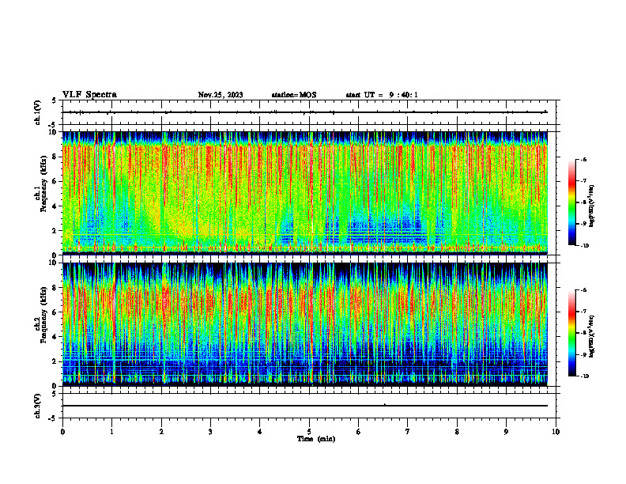Screen dimensions: 626x484
Task: Select the "ch.1(V)" waveform axis label
Action: pos(38,112)
